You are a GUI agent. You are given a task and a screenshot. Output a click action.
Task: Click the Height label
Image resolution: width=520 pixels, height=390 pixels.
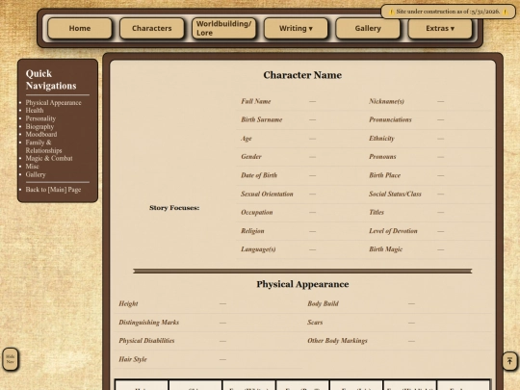click(x=128, y=303)
